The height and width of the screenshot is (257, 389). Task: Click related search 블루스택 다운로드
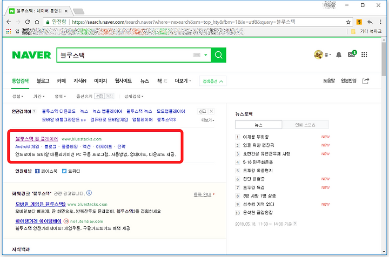[x=59, y=111]
